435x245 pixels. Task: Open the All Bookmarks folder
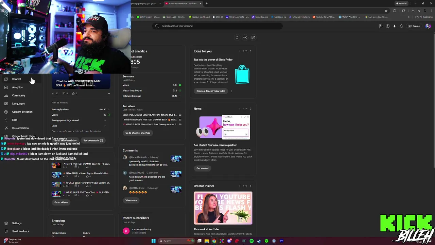424,17
